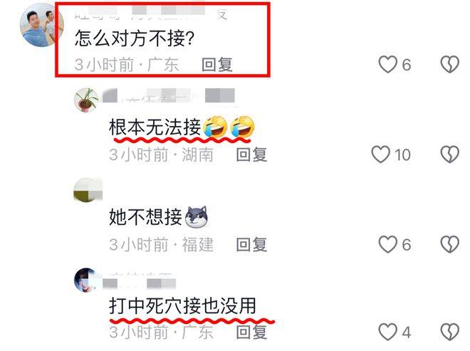Image resolution: width=470 pixels, height=351 pixels.
Task: Like the 她不想接 comment from 福建
Action: coord(388,244)
